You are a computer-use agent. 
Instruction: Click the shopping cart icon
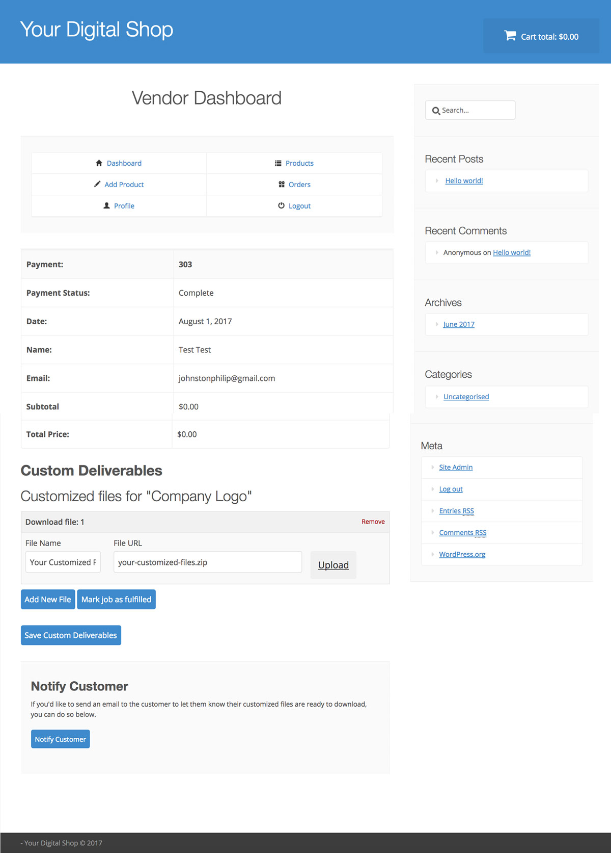[510, 36]
